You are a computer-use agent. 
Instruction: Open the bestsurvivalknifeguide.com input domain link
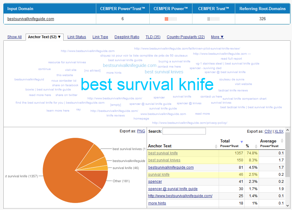click(31, 19)
